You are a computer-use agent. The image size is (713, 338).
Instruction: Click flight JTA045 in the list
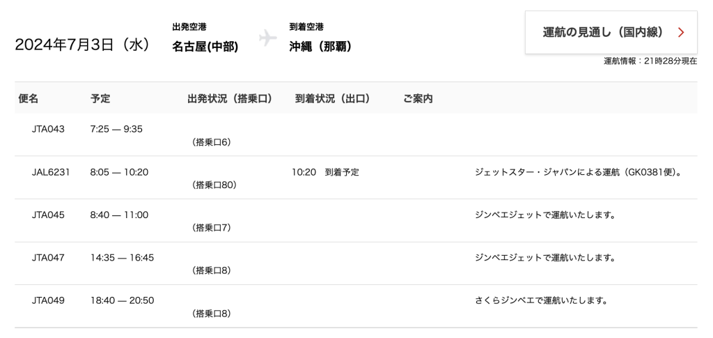48,215
